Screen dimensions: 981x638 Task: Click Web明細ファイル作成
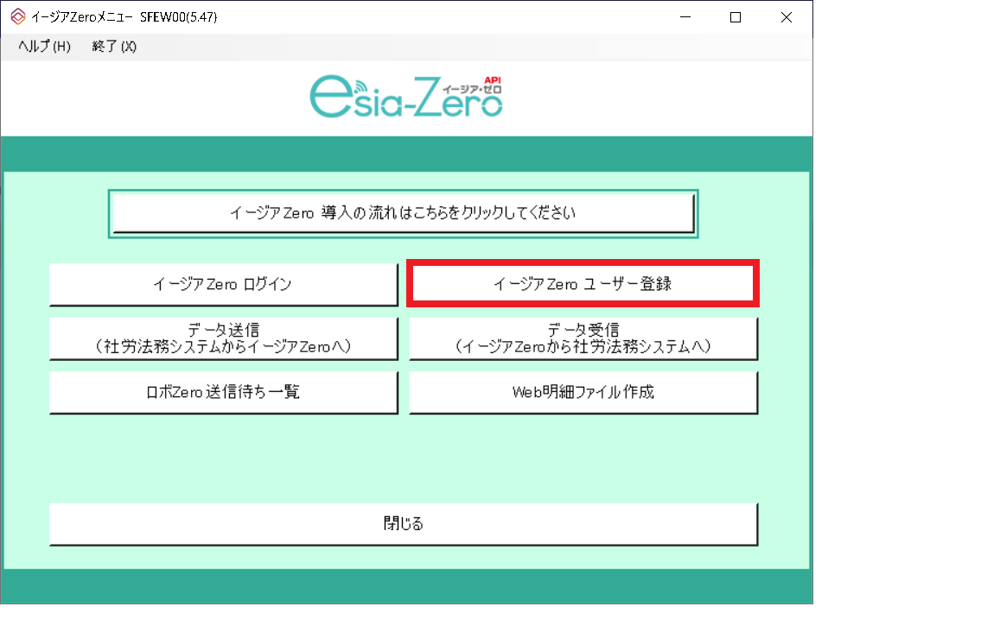click(x=583, y=392)
